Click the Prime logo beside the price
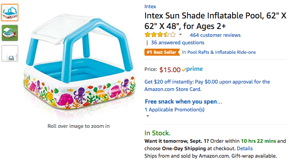The height and width of the screenshot is (160, 292). [192, 69]
